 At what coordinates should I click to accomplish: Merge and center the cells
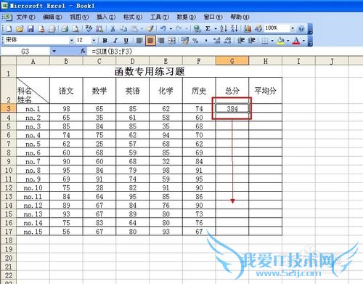tap(171, 41)
